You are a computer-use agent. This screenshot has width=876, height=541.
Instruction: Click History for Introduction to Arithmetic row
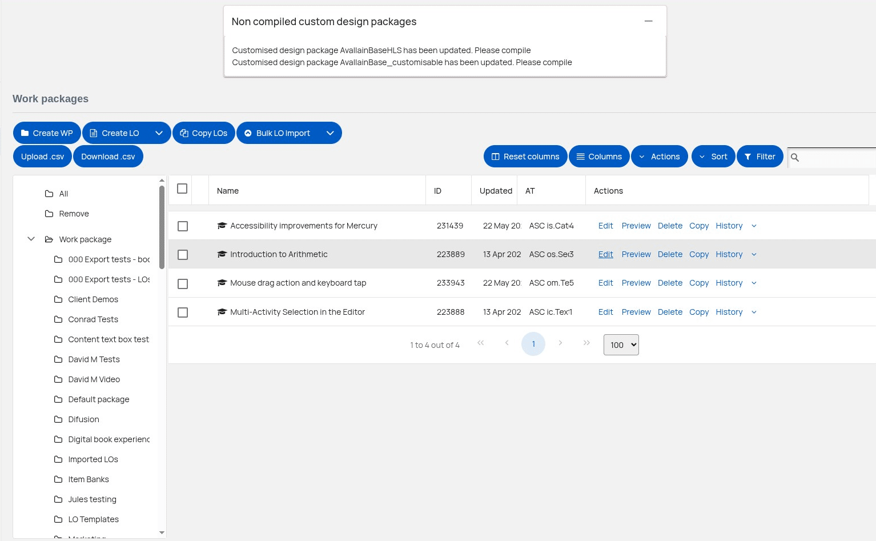pos(729,254)
